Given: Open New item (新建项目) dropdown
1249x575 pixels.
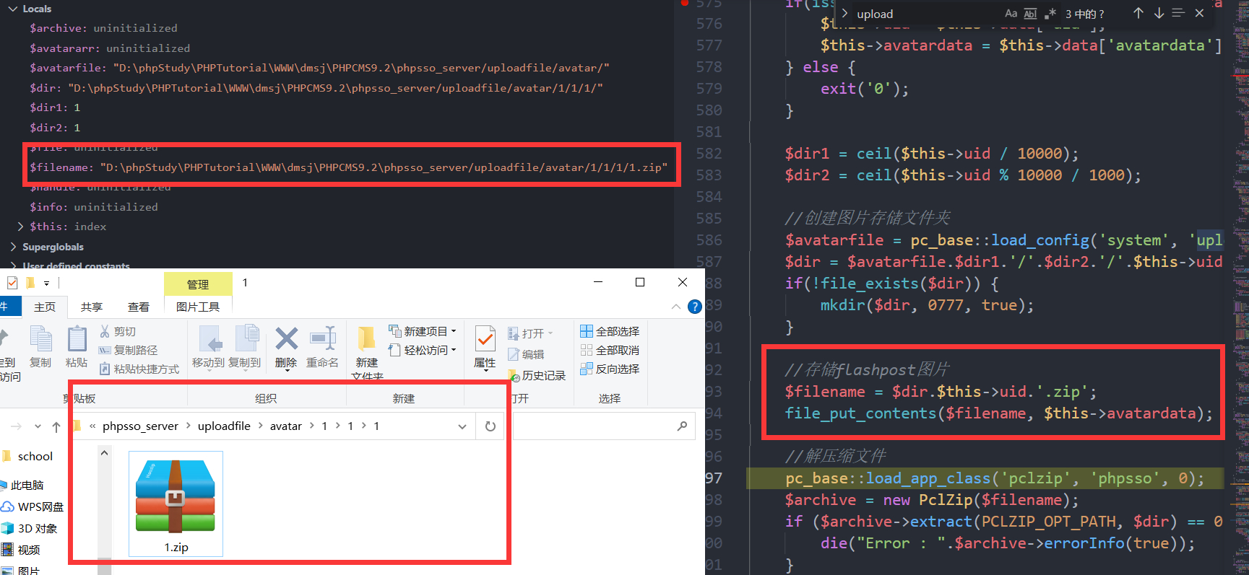Looking at the screenshot, I should (423, 331).
